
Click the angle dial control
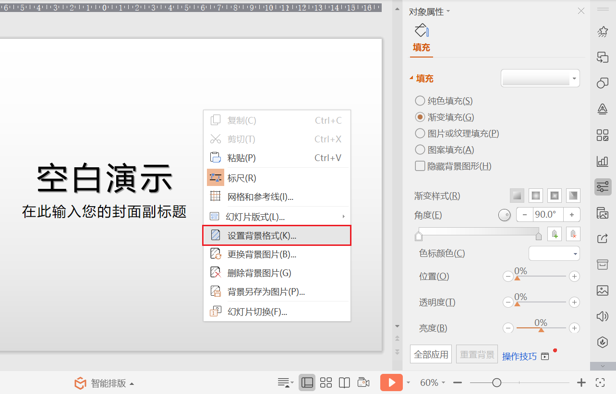(504, 215)
